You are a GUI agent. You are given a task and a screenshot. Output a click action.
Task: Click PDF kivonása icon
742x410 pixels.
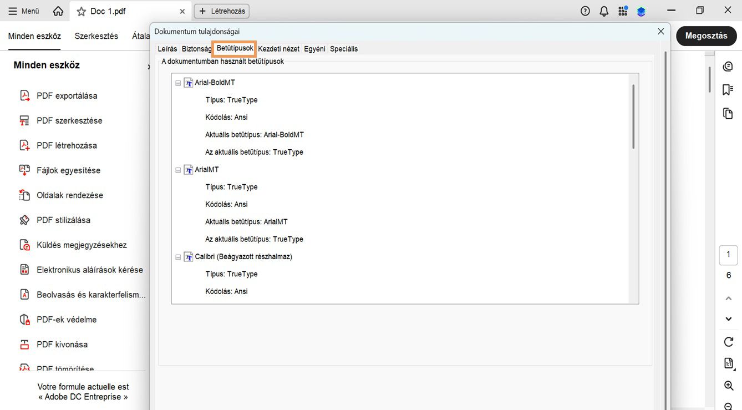point(24,345)
